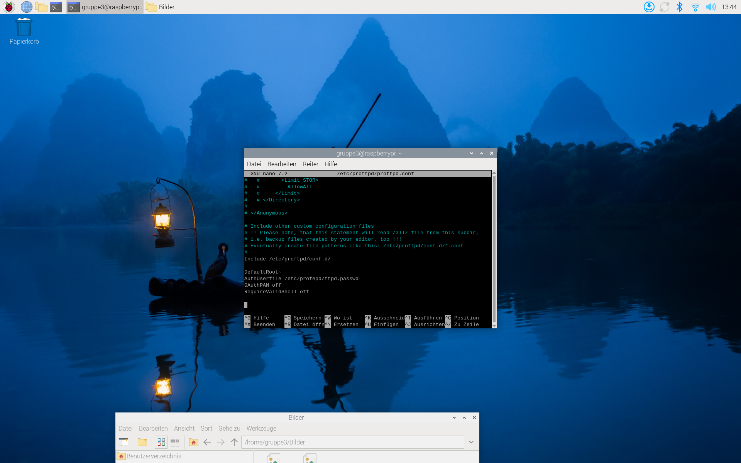
Task: Go to home folder in Bilder
Action: 194,442
